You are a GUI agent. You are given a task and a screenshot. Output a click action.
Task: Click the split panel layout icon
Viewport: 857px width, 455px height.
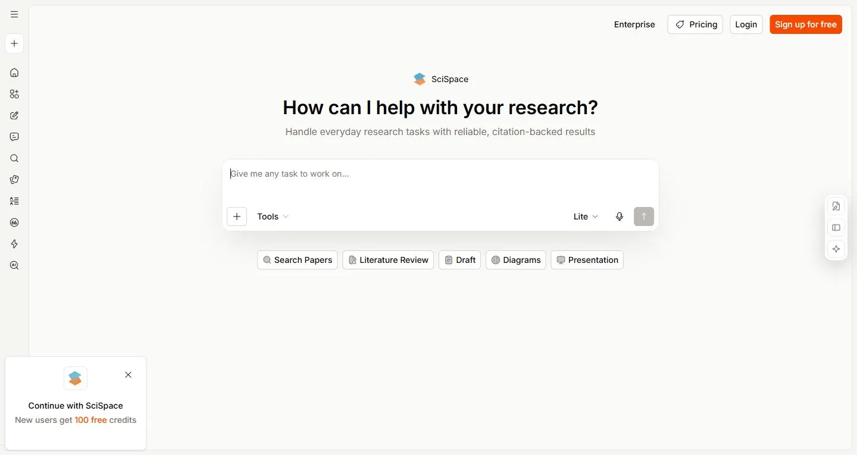point(836,228)
